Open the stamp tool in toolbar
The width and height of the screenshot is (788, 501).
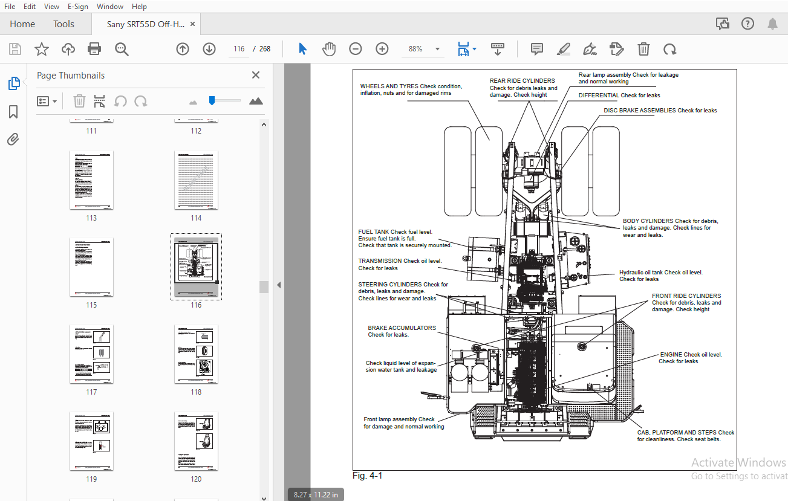pos(616,49)
